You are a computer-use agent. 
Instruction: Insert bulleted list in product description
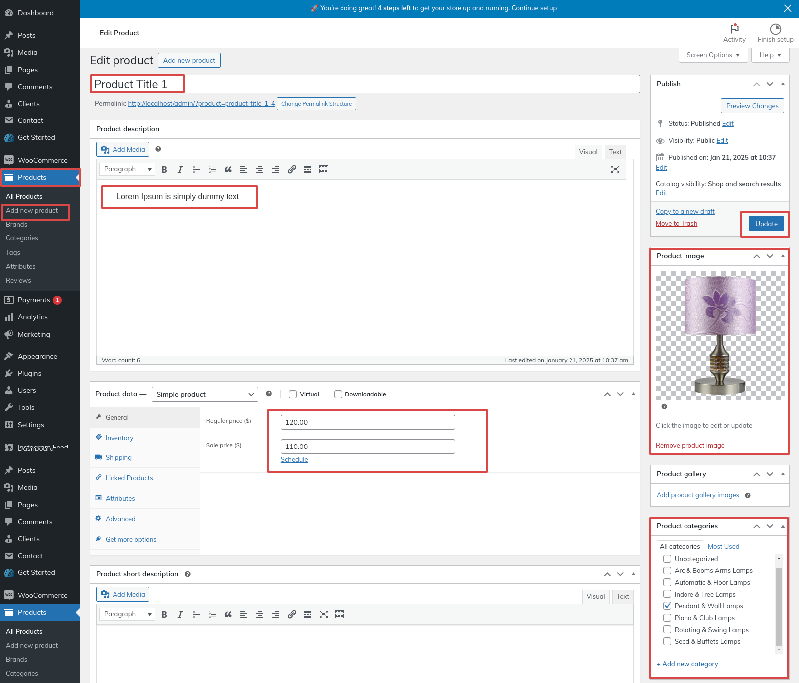point(196,170)
